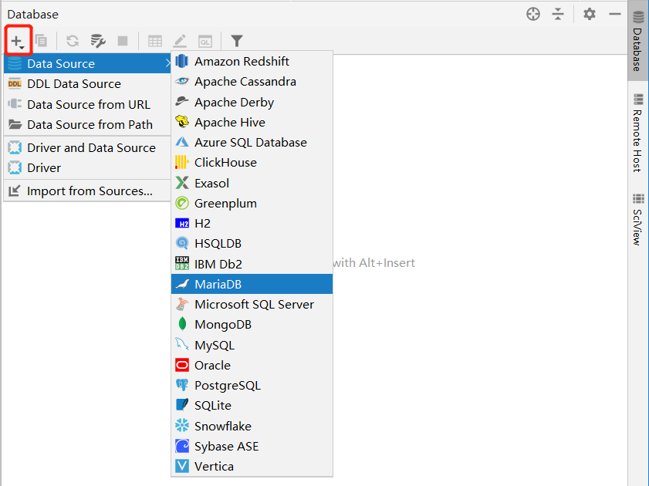Expand the Data Source submenu arrow
This screenshot has width=649, height=486.
[x=167, y=63]
